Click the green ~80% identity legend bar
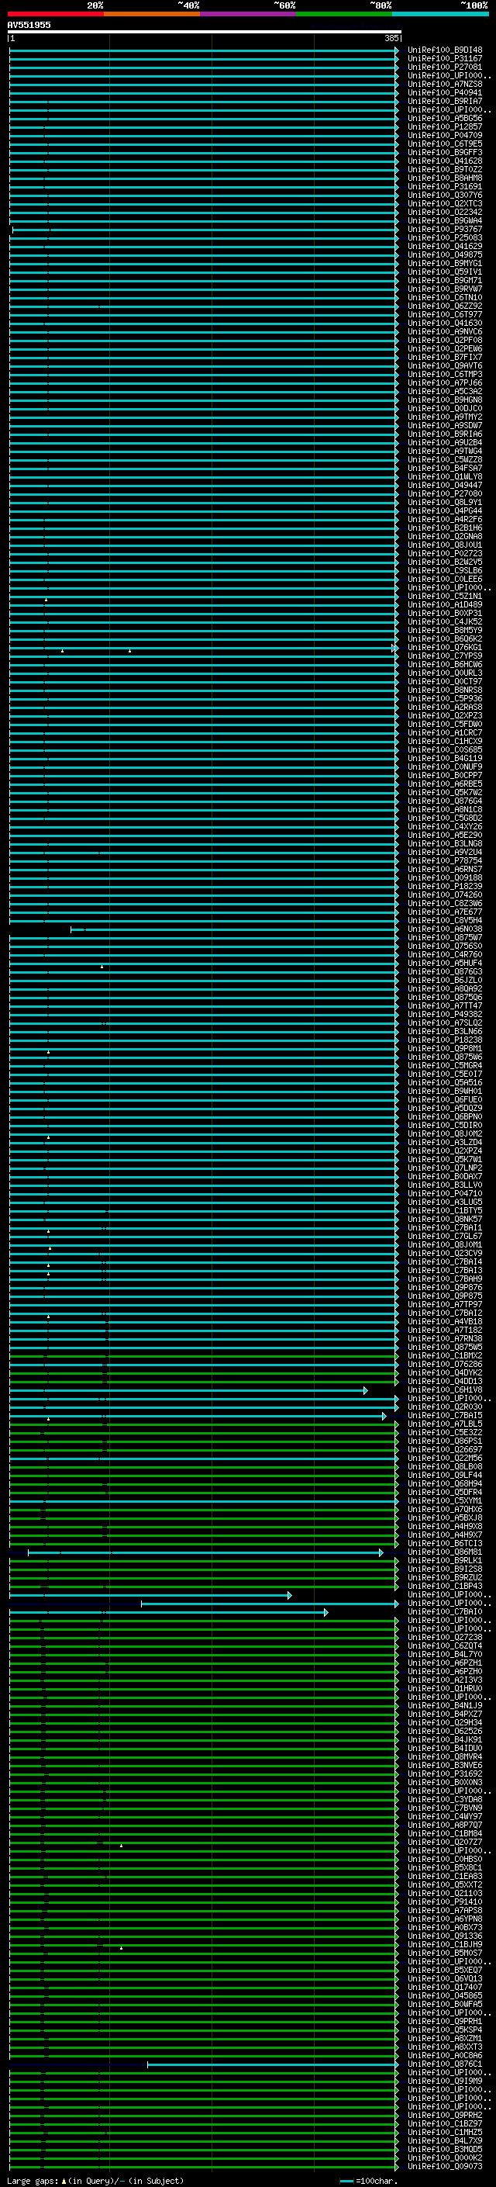This screenshot has width=496, height=2187. 344,14
